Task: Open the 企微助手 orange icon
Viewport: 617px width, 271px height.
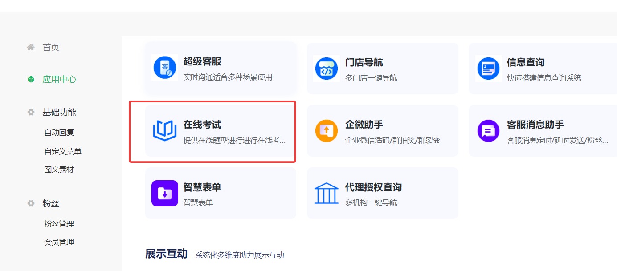Action: [x=326, y=130]
